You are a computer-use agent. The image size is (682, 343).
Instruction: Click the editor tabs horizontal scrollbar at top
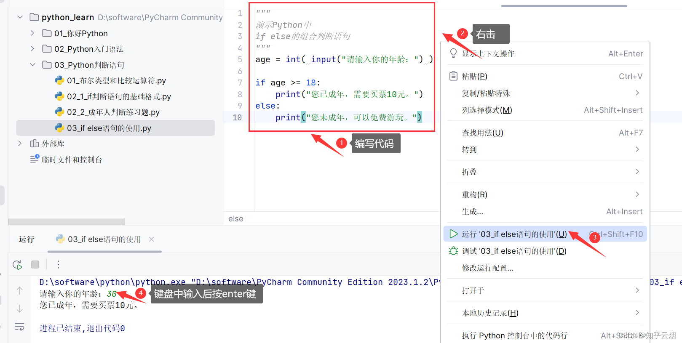click(564, 6)
